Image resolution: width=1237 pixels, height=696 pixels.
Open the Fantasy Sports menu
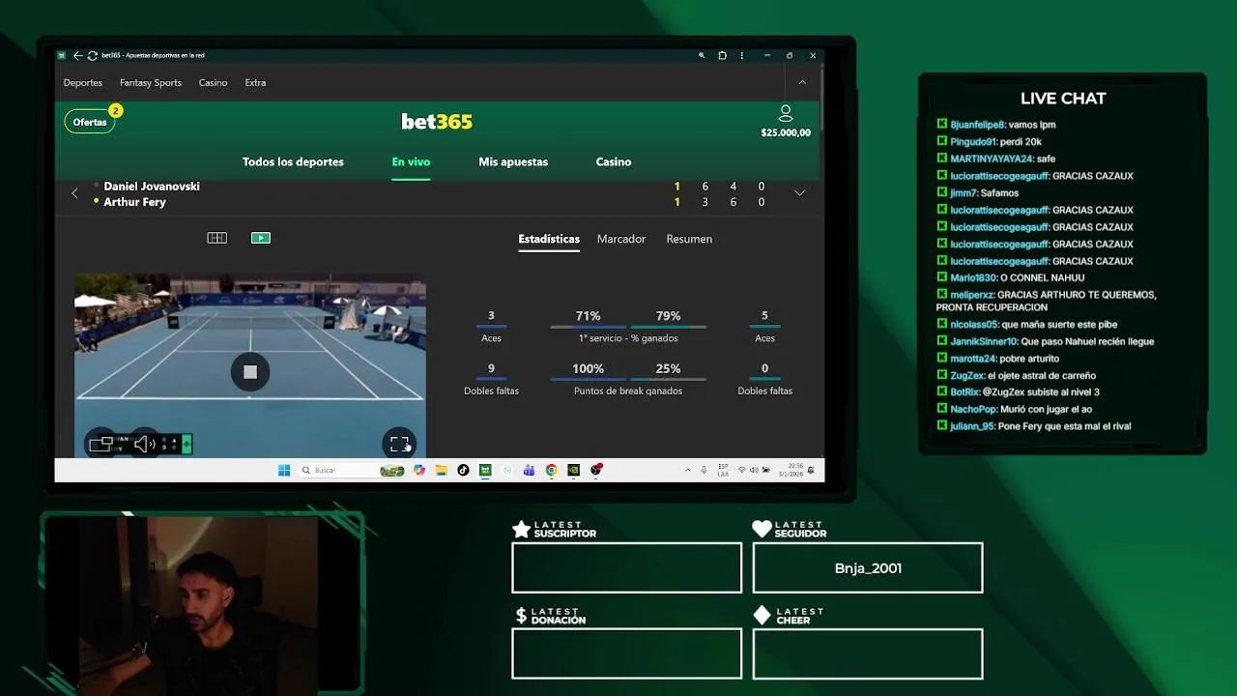[151, 82]
